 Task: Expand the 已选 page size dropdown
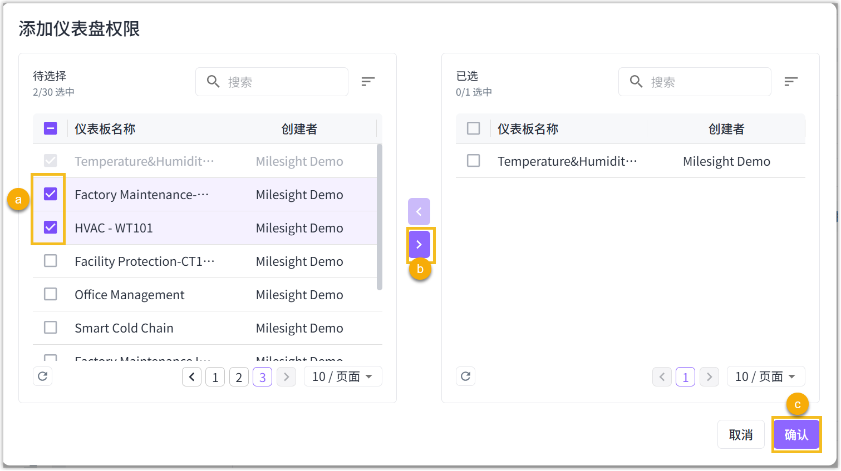click(x=765, y=376)
